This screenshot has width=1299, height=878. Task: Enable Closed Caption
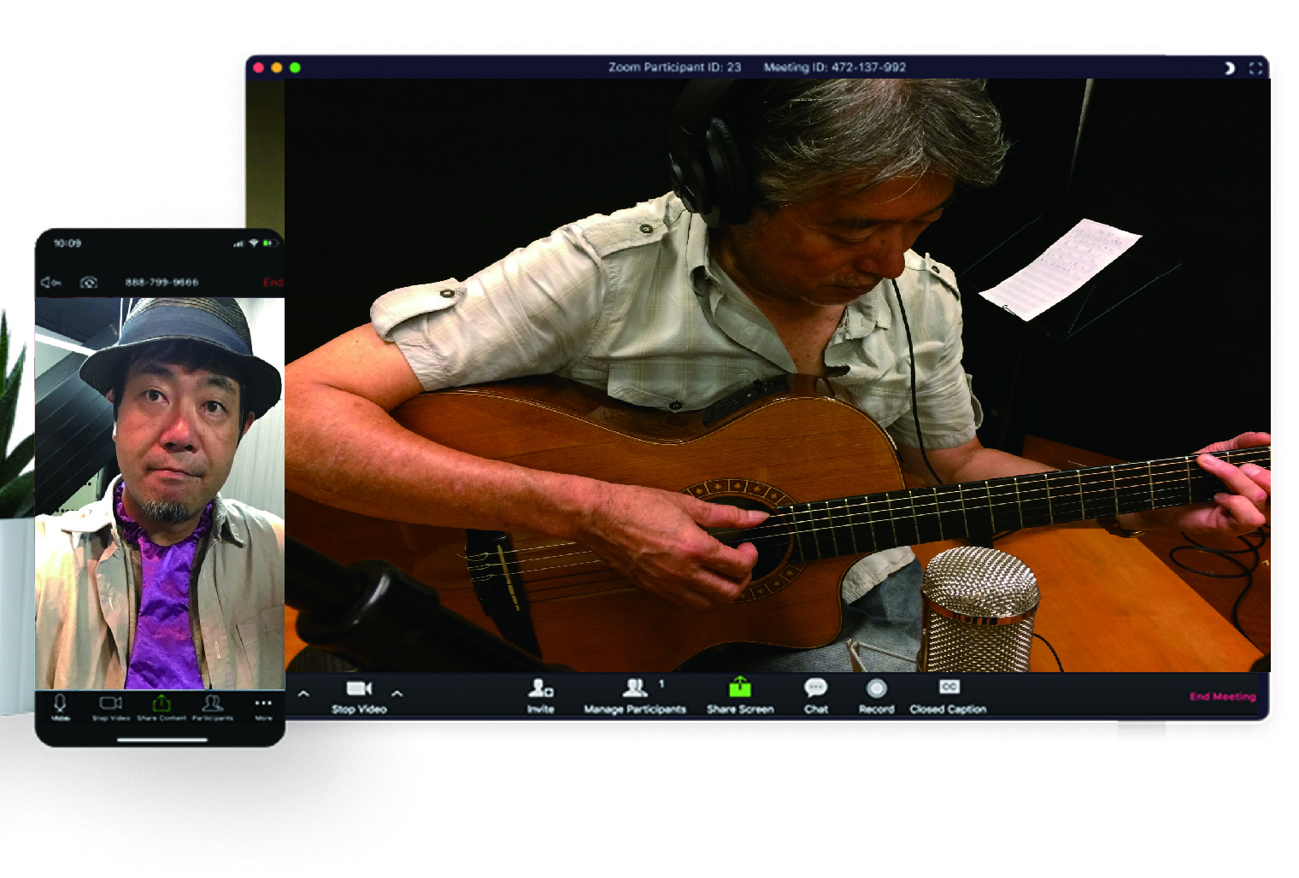948,696
